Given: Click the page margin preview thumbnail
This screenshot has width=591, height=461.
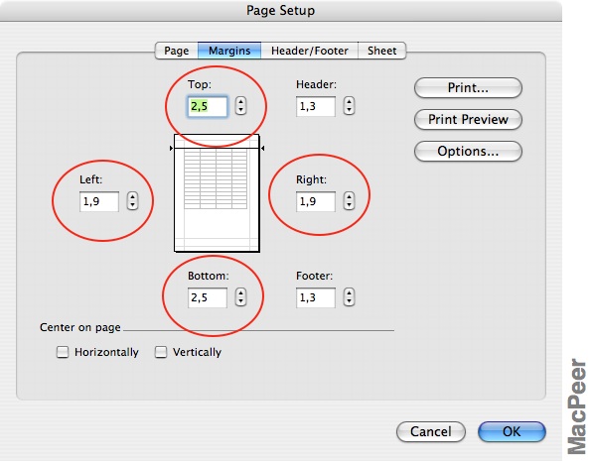Looking at the screenshot, I should pos(217,193).
